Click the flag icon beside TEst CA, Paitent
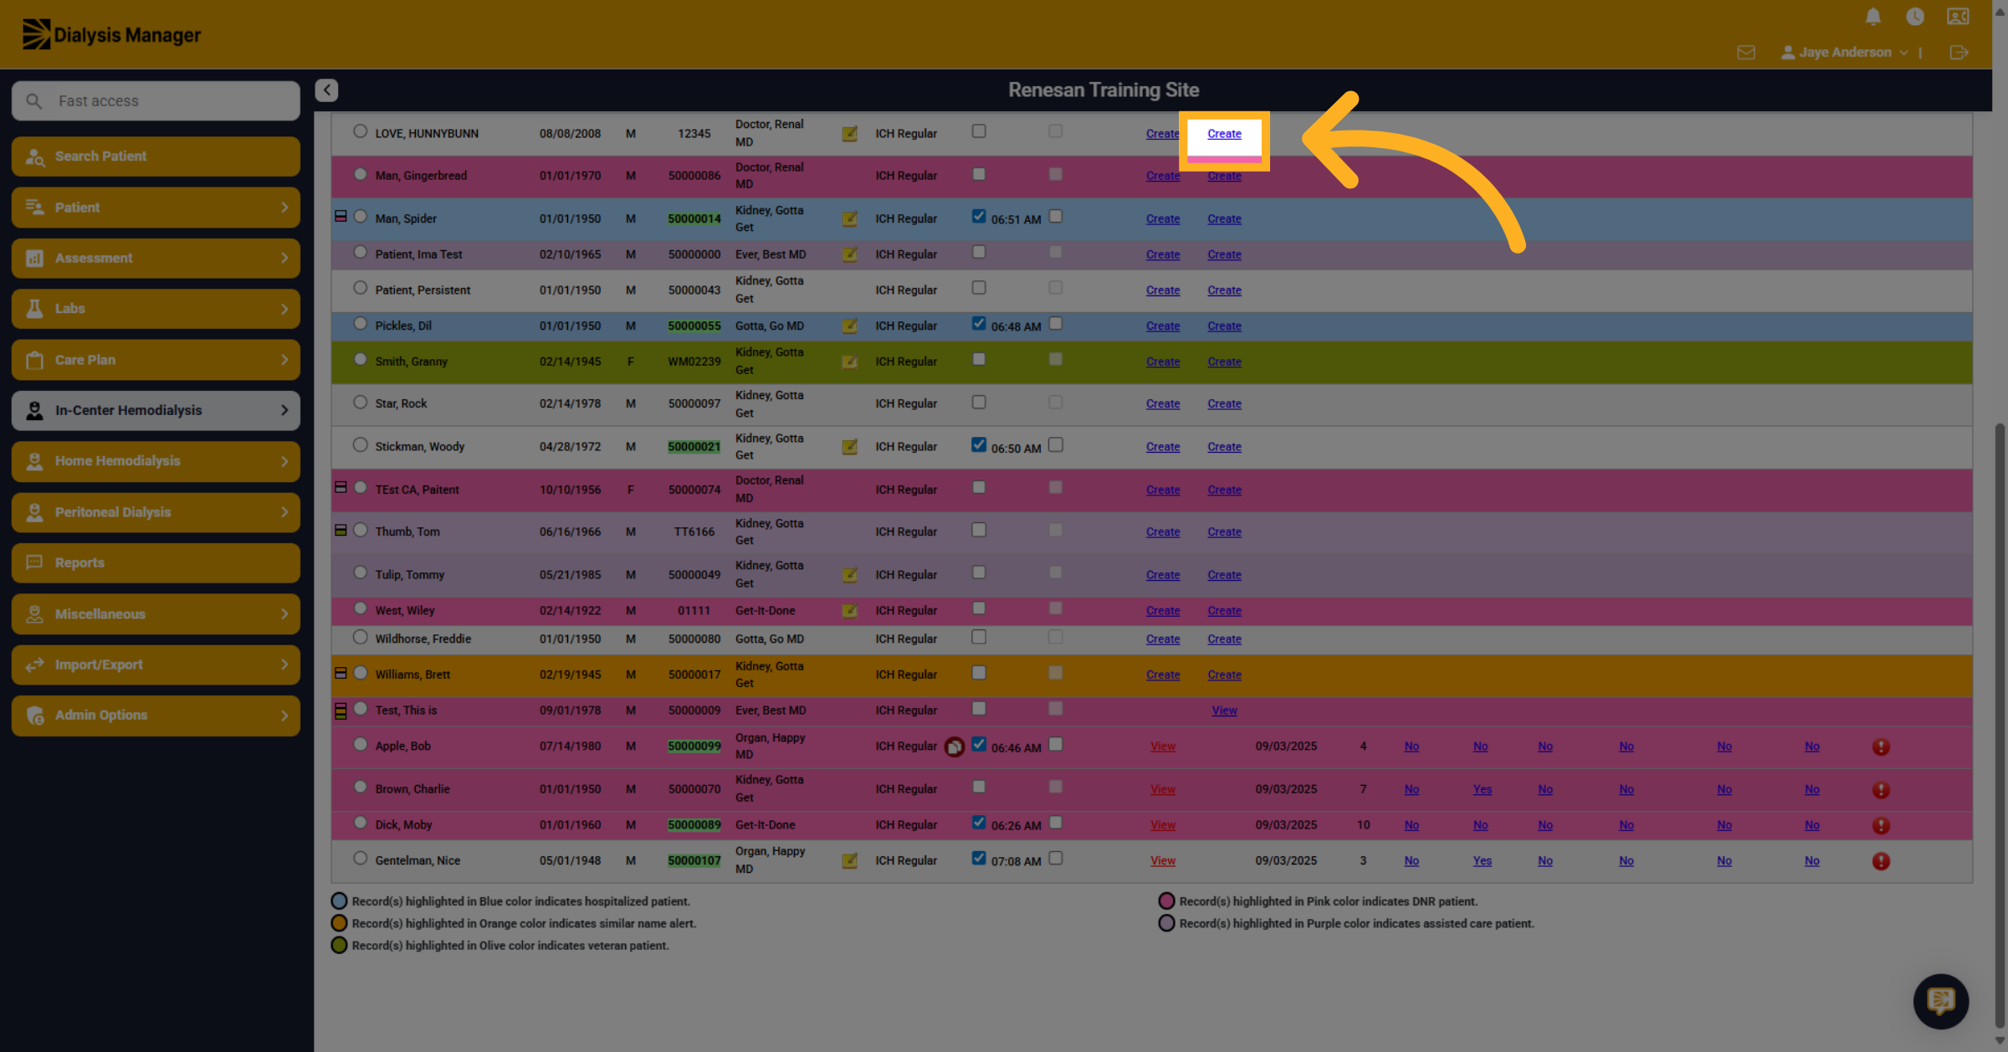The image size is (2008, 1052). point(341,487)
